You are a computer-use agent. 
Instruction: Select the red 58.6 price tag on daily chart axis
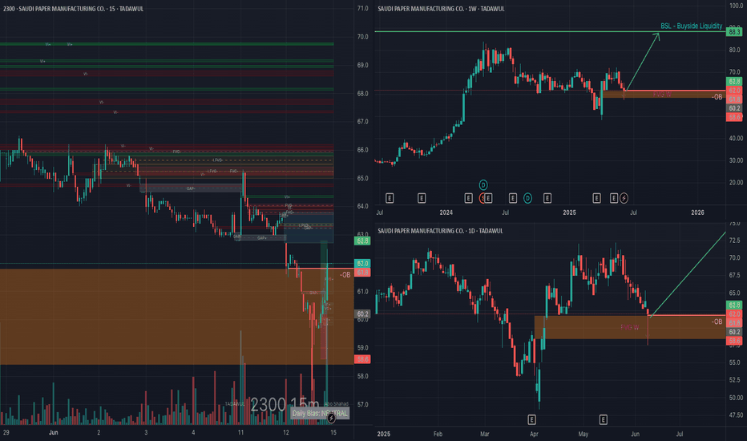(x=734, y=341)
